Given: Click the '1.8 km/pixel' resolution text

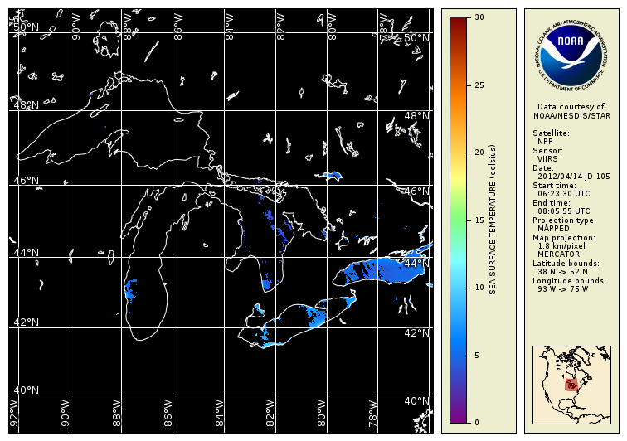Looking at the screenshot, I should (x=561, y=246).
